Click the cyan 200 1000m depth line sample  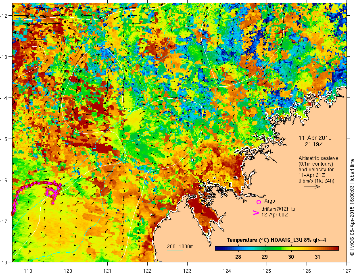[x=175, y=251]
